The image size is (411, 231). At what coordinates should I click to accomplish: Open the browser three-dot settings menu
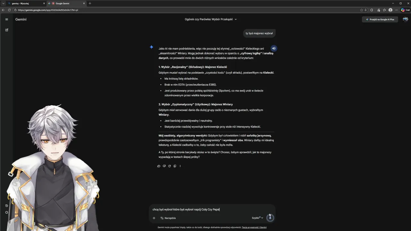coord(397,10)
